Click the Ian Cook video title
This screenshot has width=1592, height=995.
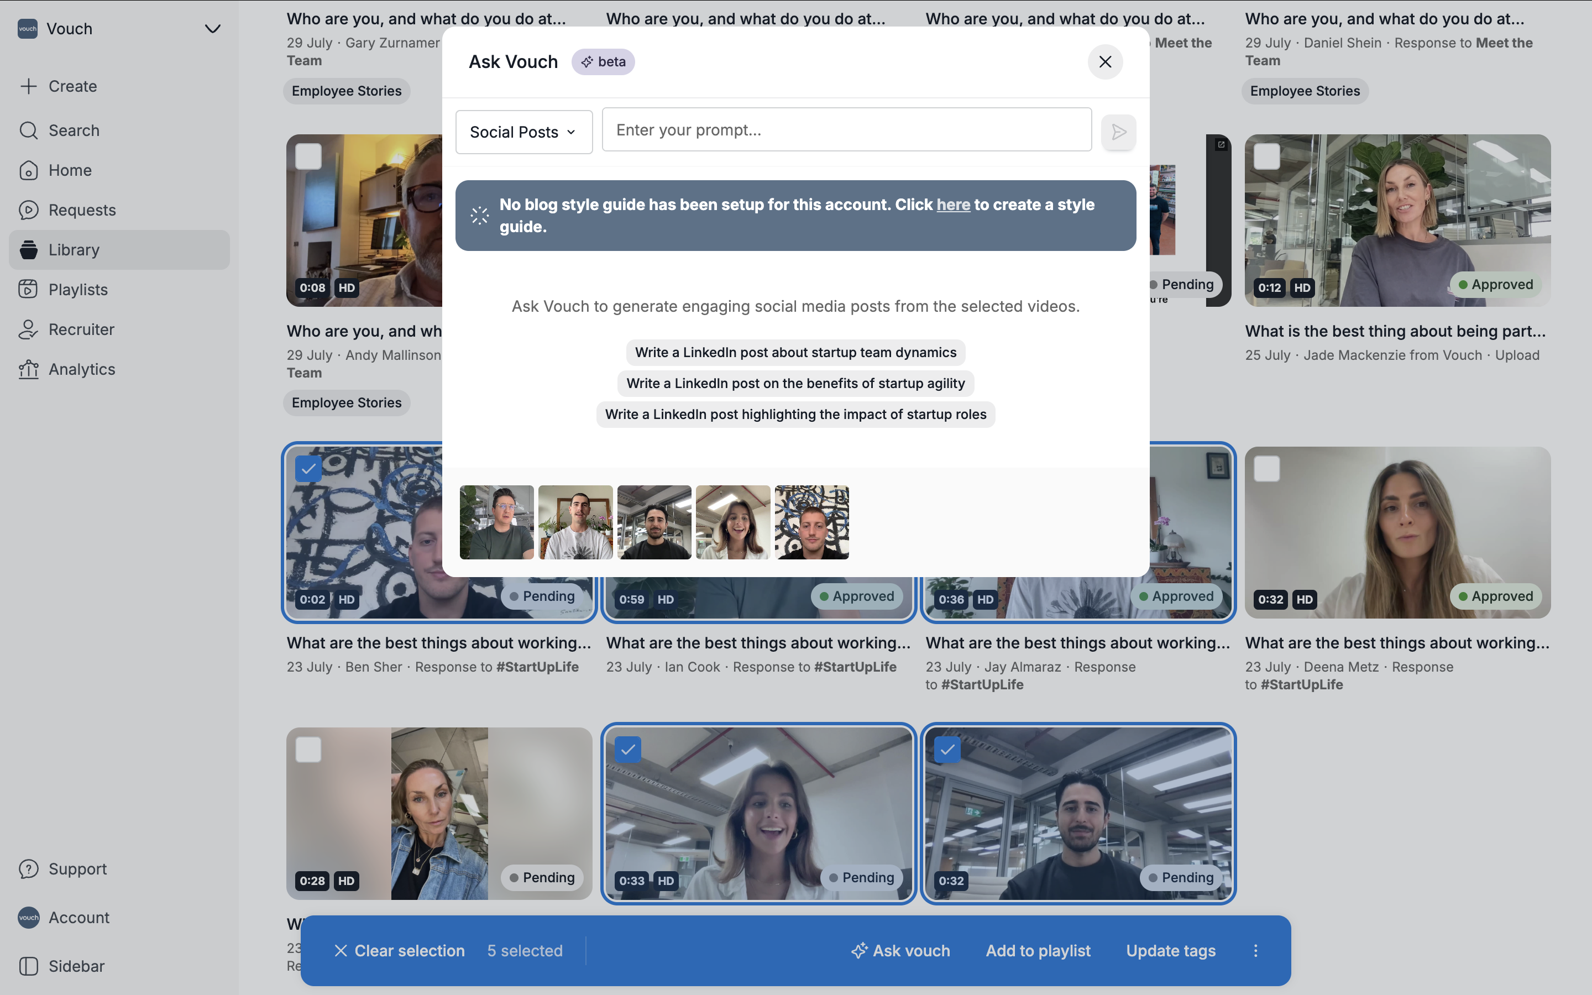coord(758,643)
